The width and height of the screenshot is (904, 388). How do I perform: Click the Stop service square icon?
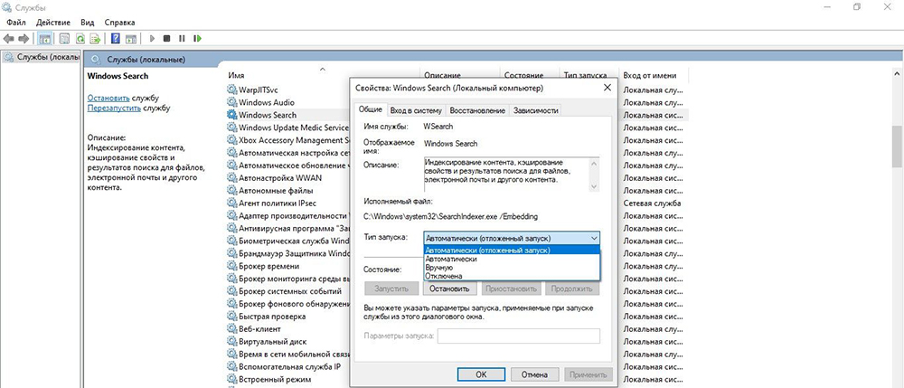tap(166, 39)
